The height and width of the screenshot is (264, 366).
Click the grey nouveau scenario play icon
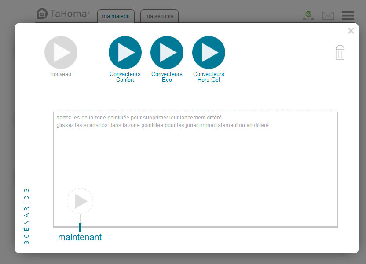[x=61, y=53]
